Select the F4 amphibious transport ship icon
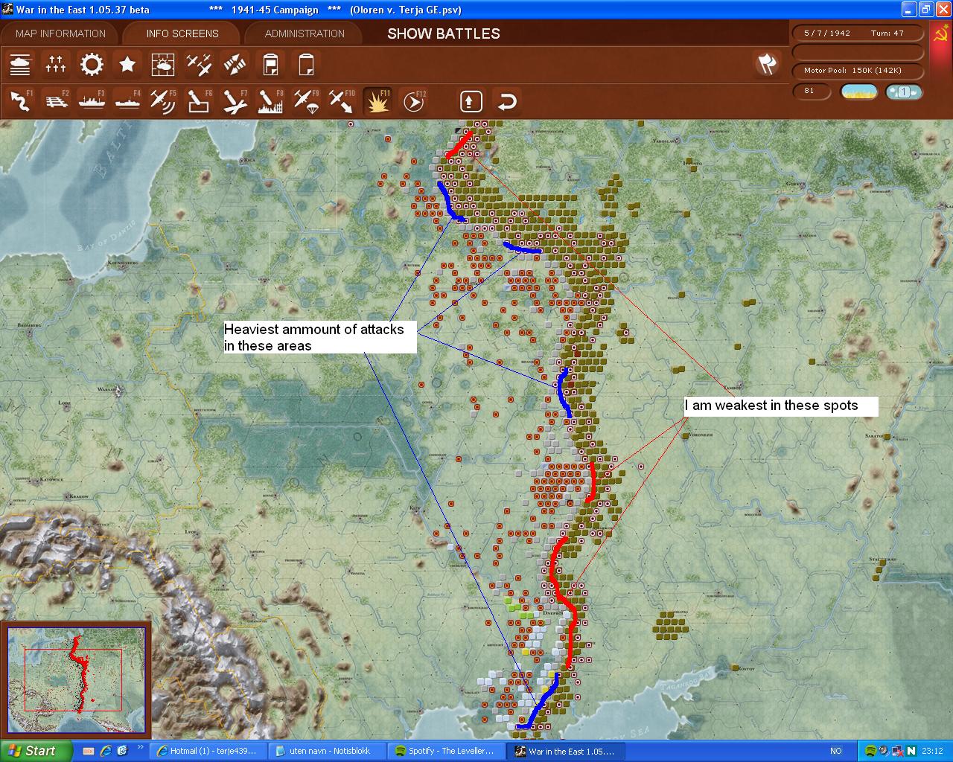This screenshot has width=953, height=762. (x=127, y=100)
